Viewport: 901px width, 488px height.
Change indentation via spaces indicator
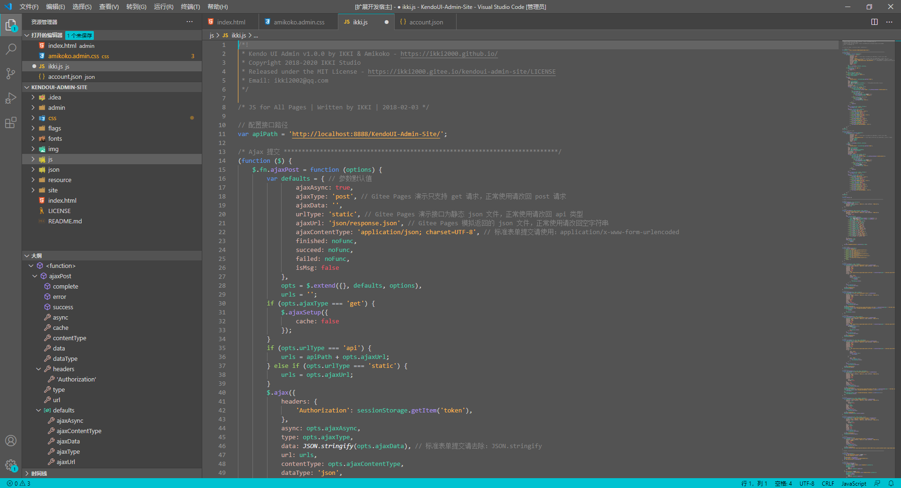[783, 483]
